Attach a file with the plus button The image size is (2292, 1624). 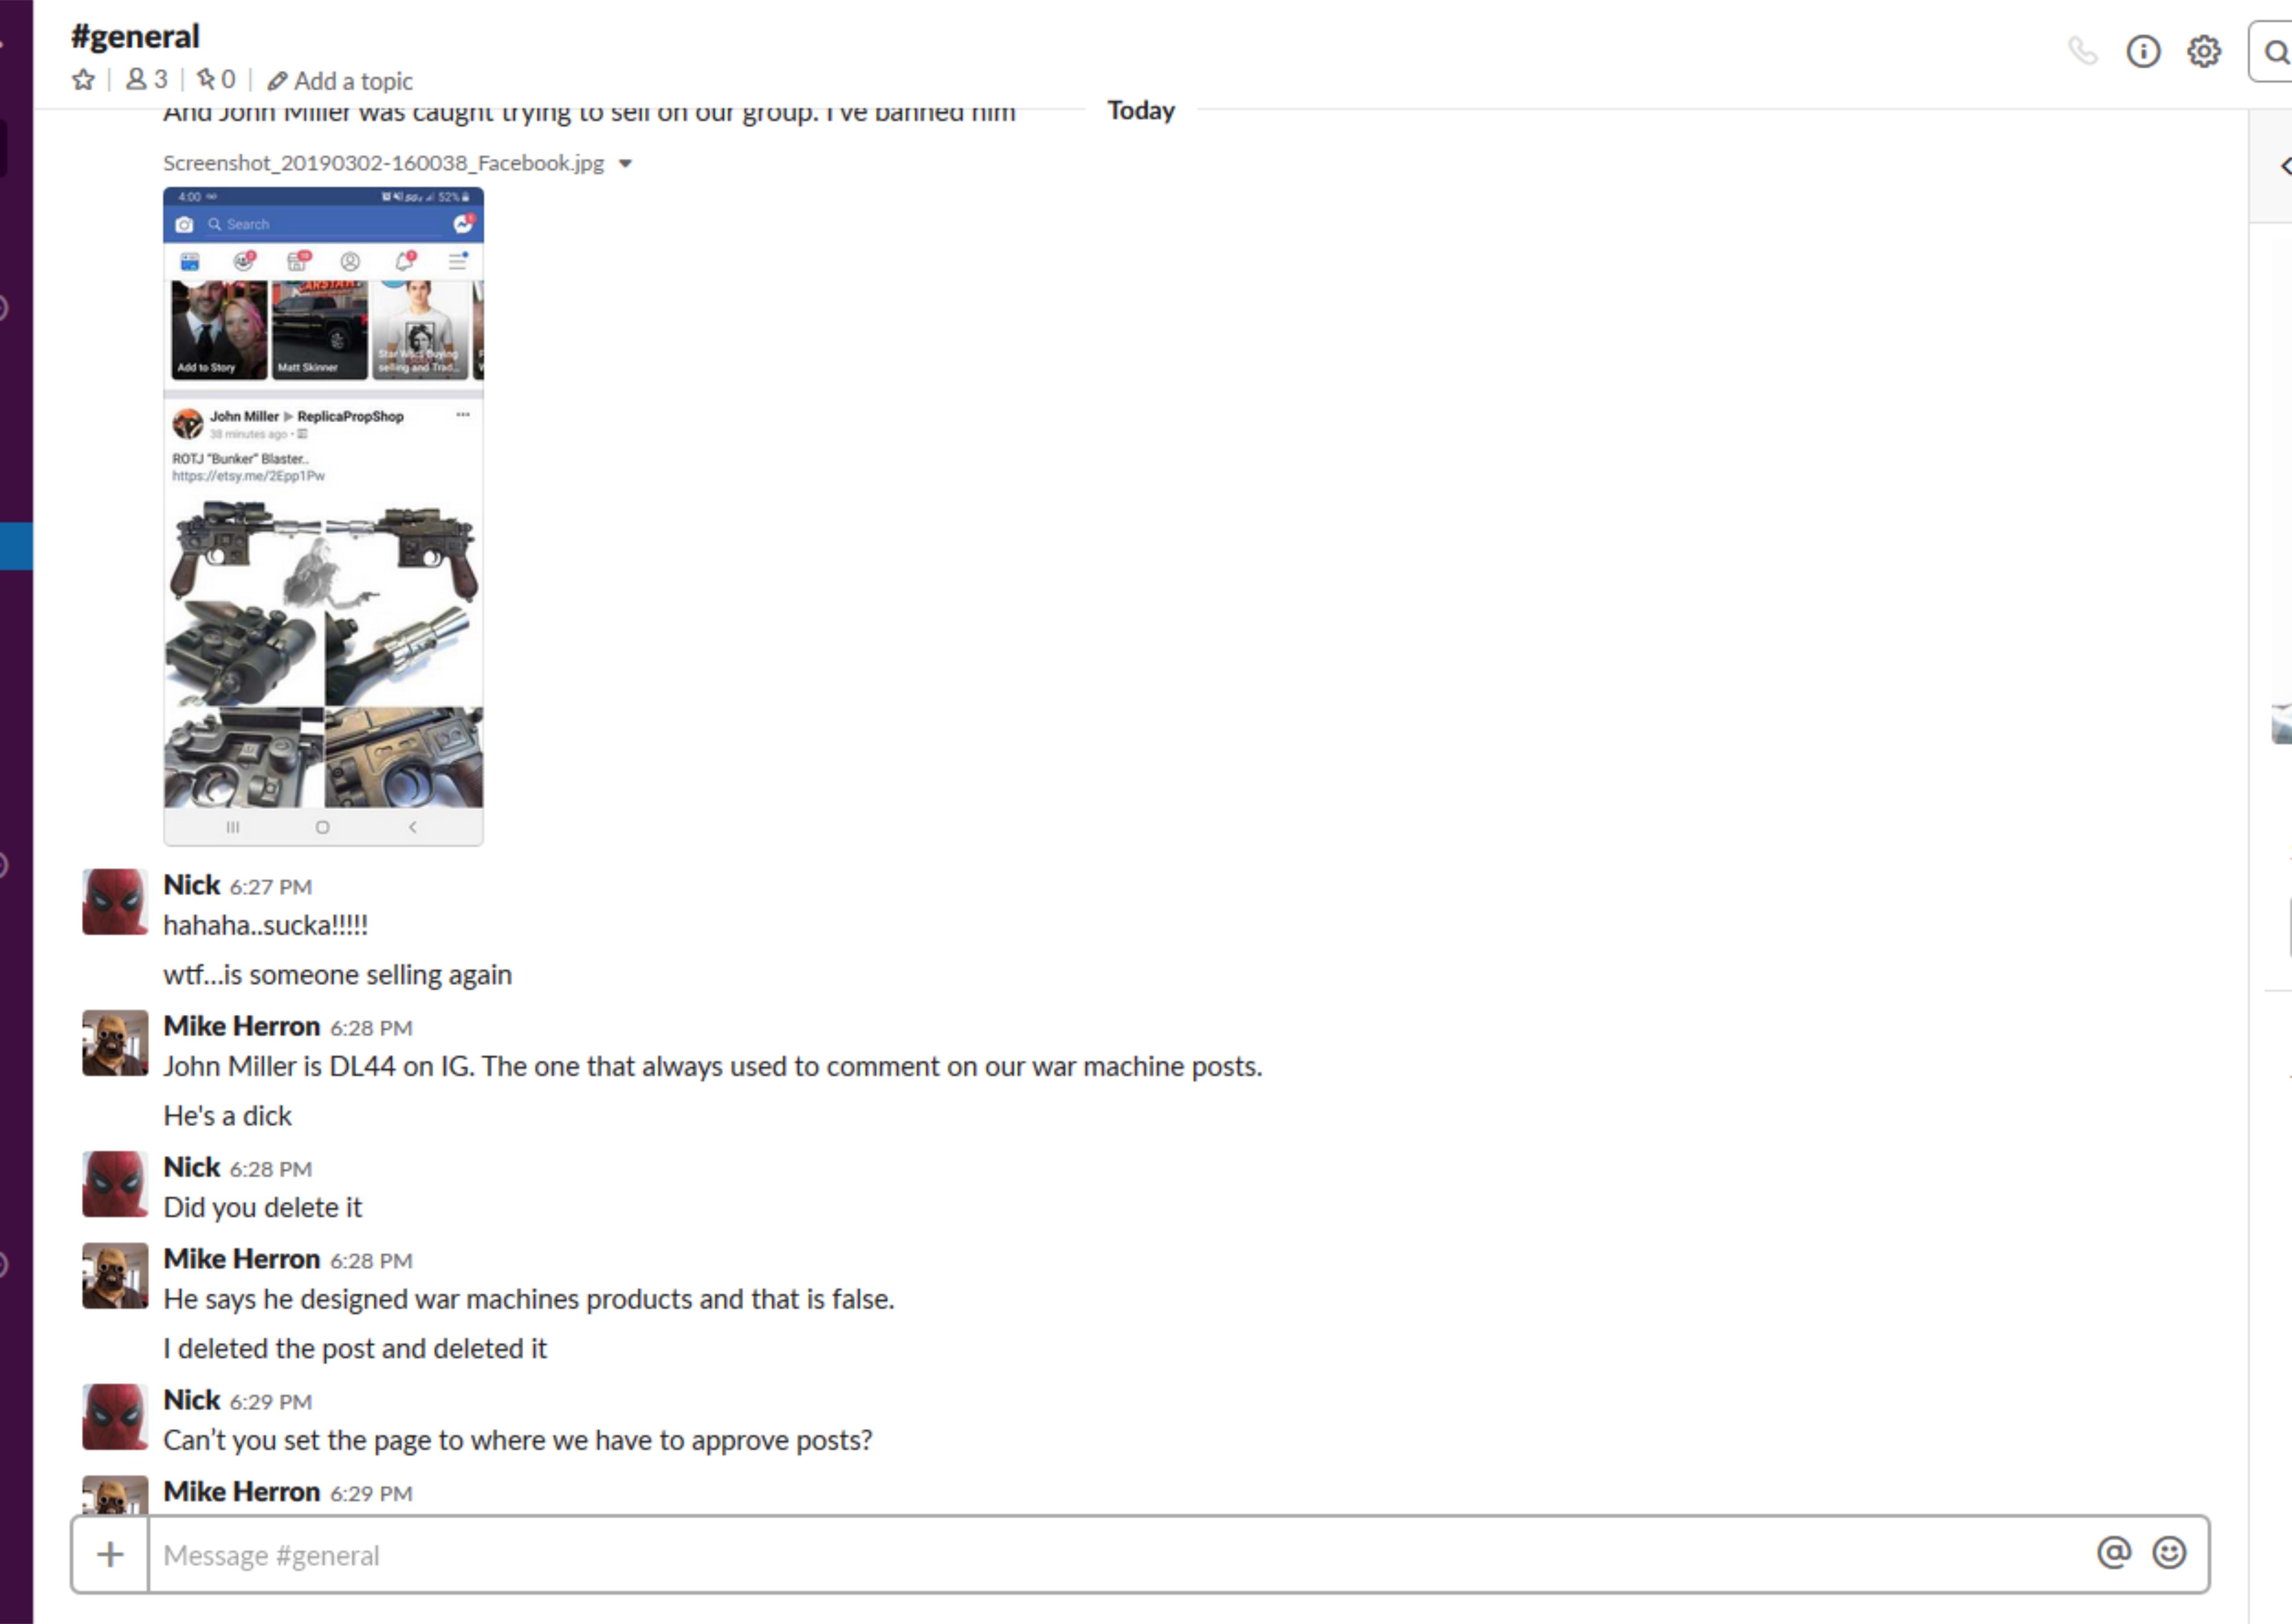pyautogui.click(x=110, y=1554)
